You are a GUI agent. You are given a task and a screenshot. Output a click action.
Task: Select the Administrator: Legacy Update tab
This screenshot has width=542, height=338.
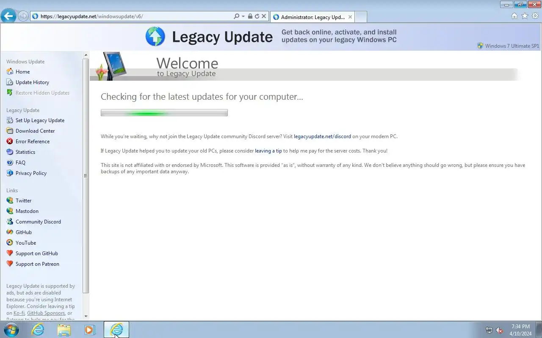click(312, 17)
